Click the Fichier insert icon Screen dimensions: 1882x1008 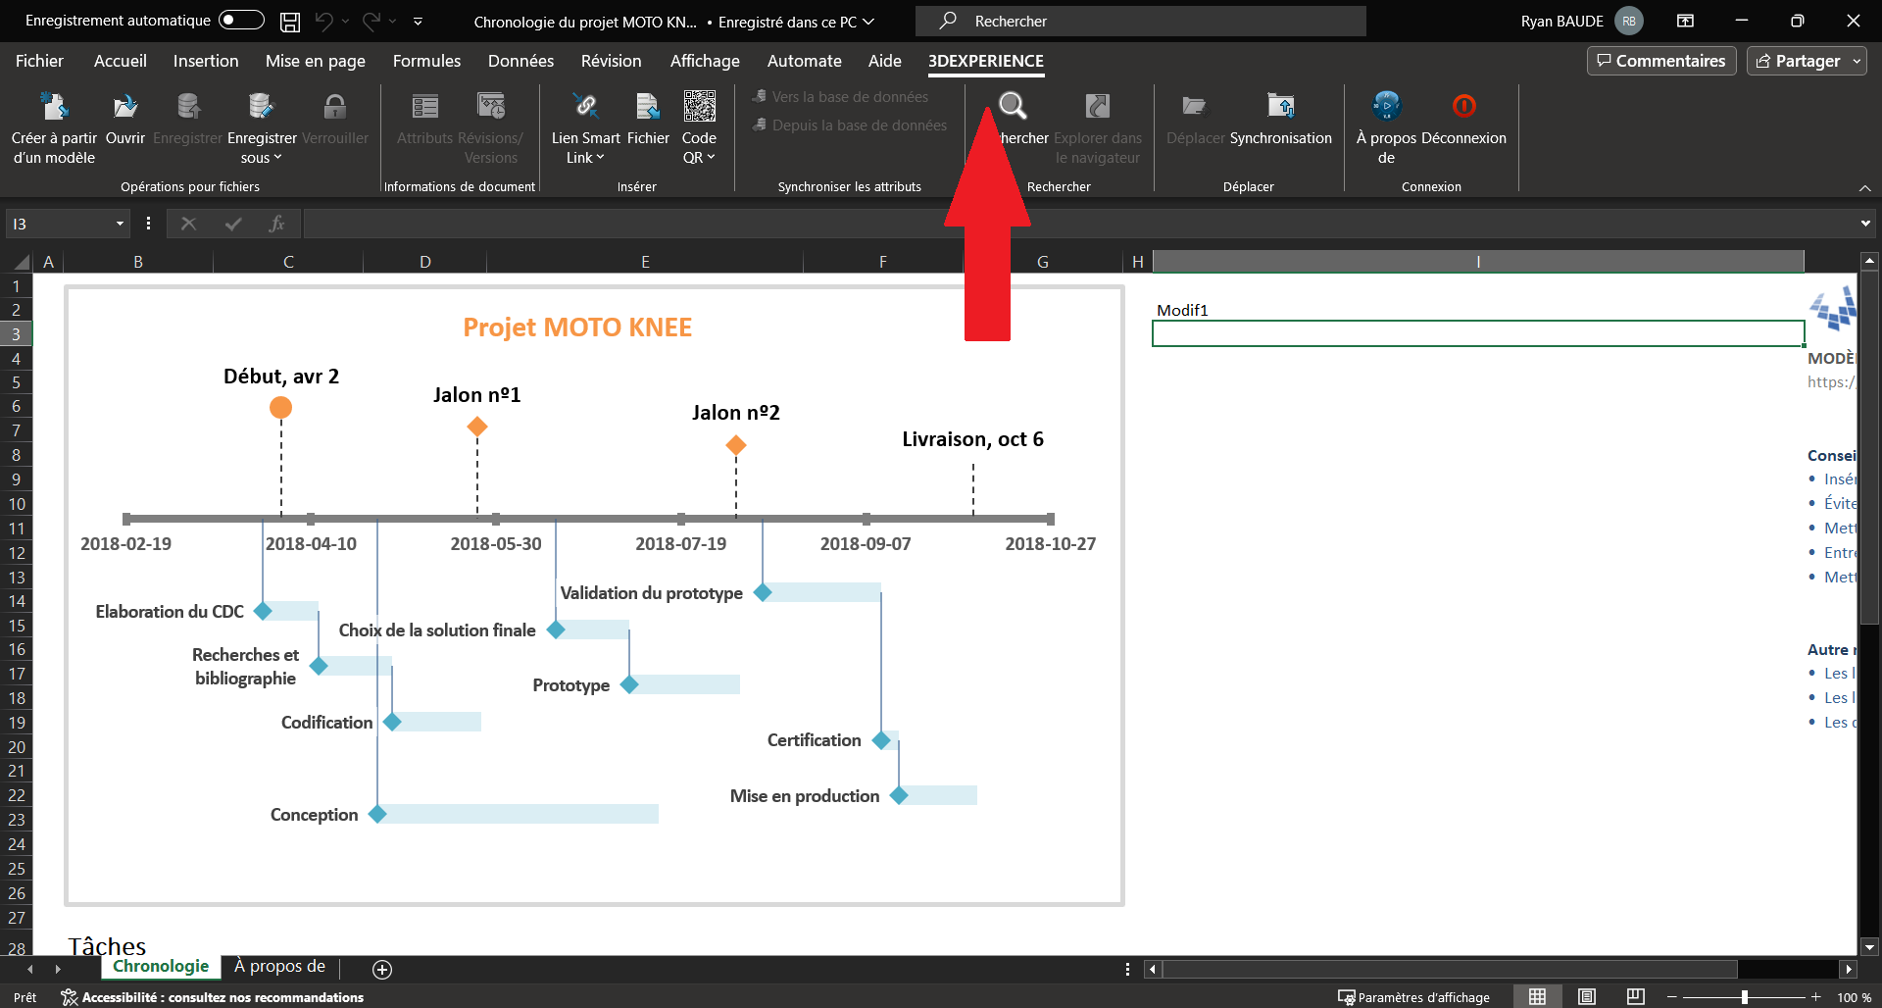(648, 107)
